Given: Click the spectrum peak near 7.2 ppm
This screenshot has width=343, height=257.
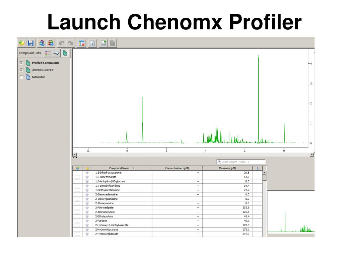Looking at the screenshot, I should pos(142,120).
